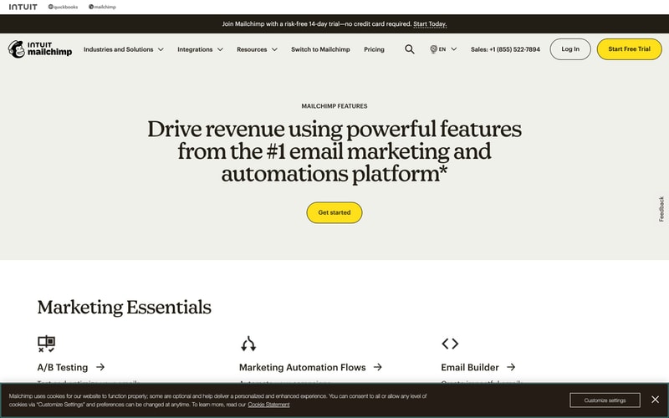Expand the Integrations chevron arrow
Viewport: 669px width, 418px height.
(220, 49)
